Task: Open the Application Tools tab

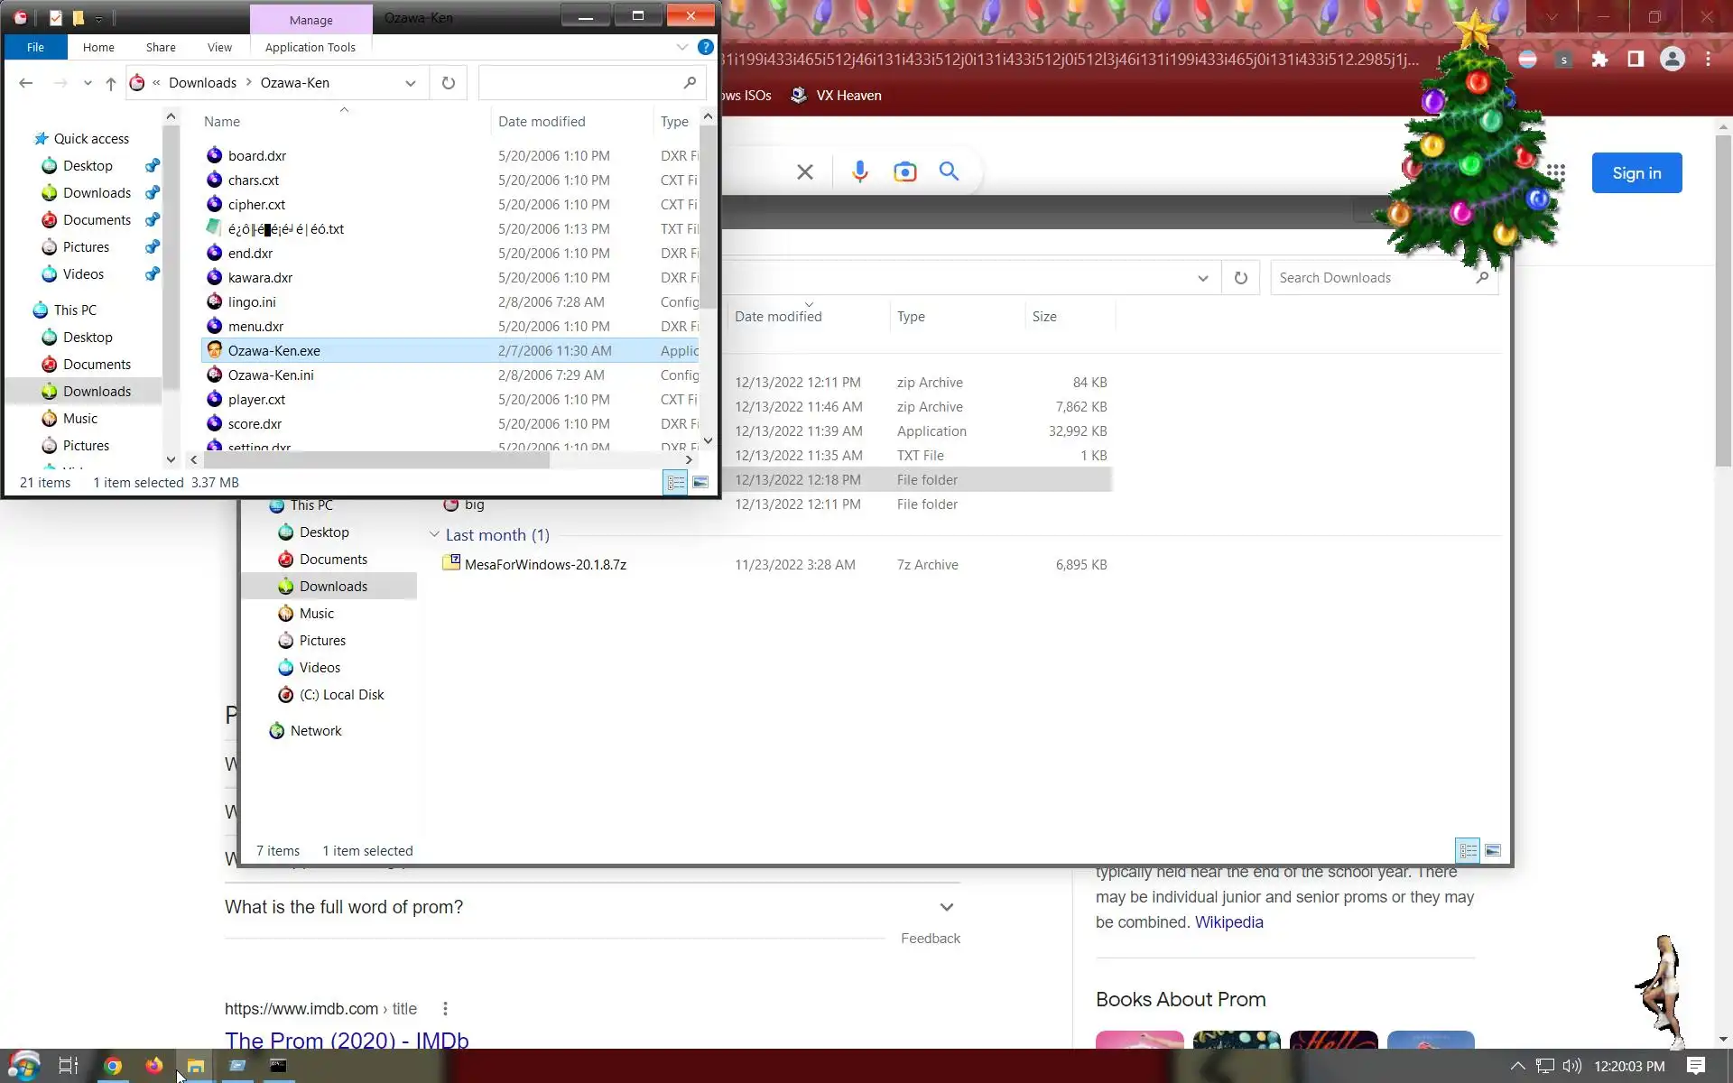Action: [x=310, y=47]
